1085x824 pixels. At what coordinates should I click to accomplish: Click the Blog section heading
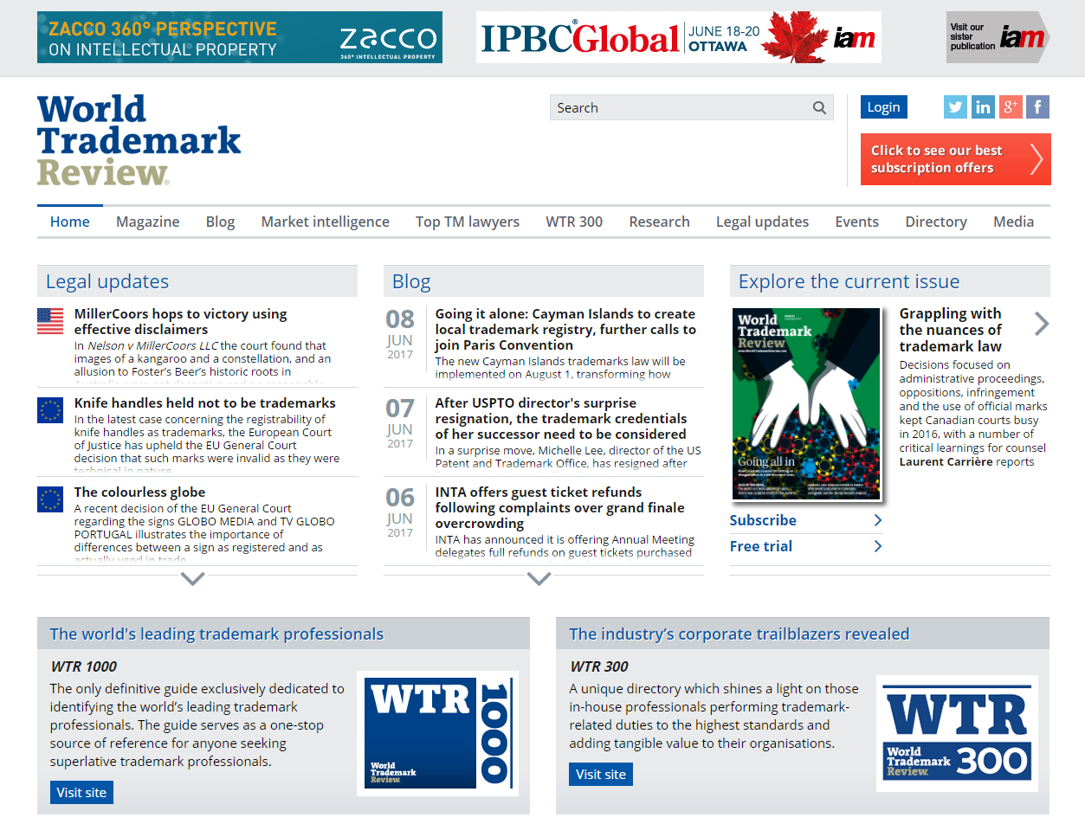click(411, 281)
